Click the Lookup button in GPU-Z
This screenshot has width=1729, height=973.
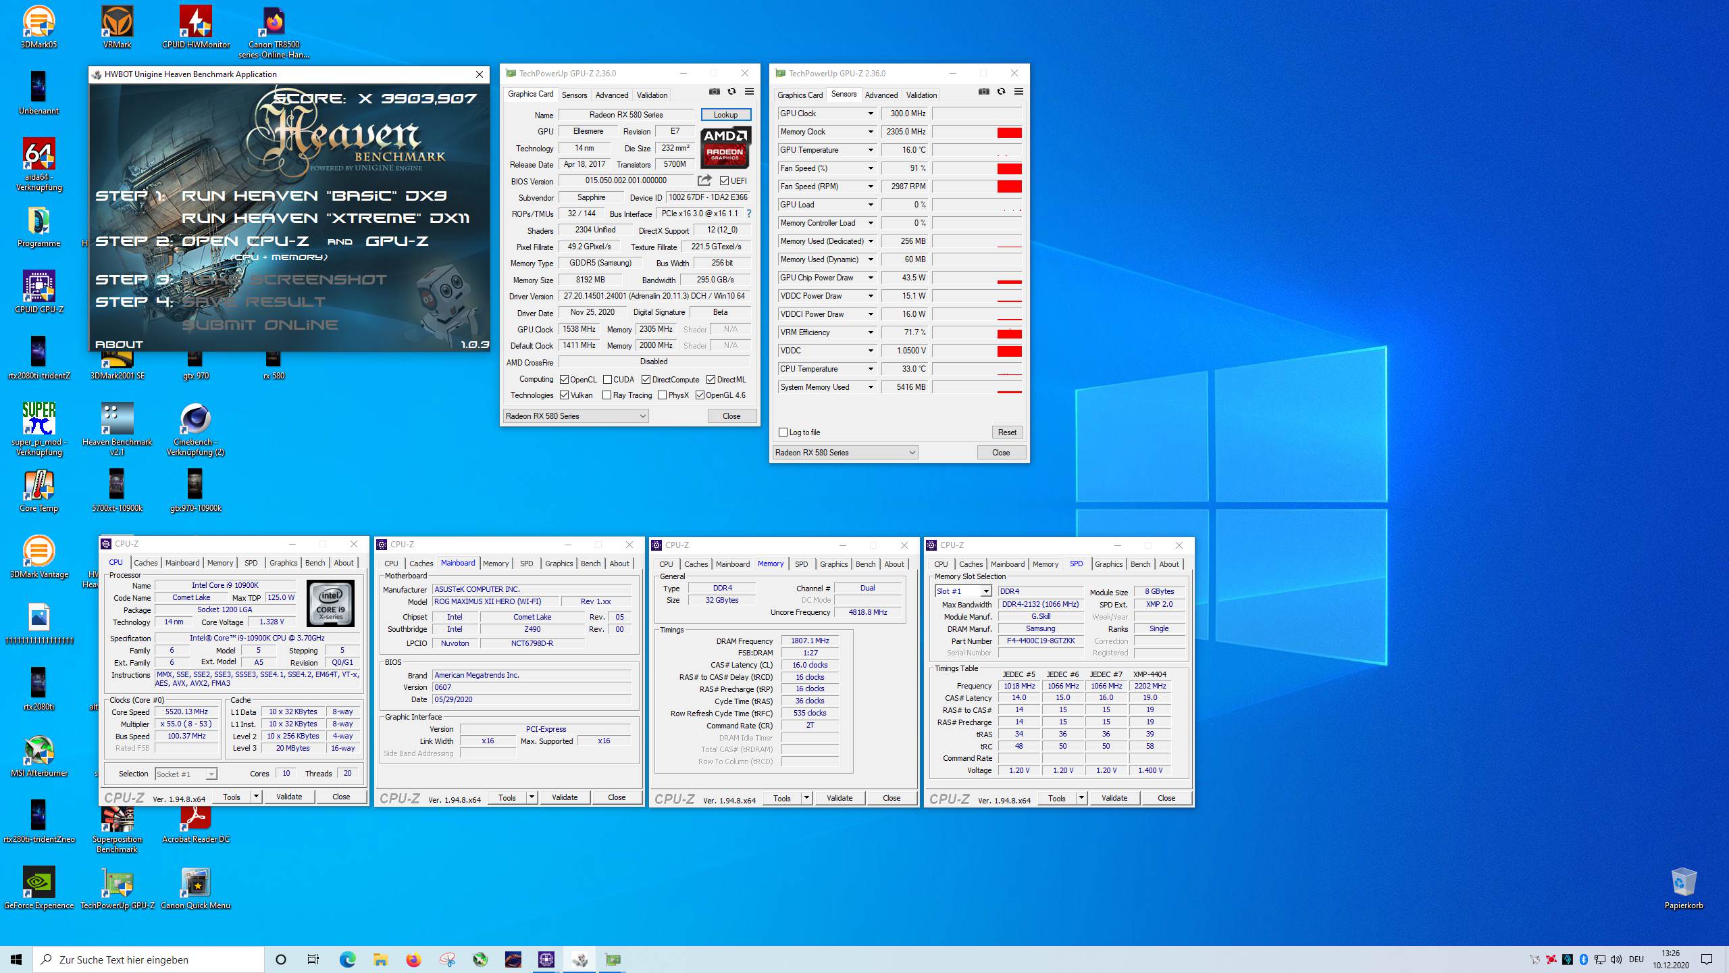tap(725, 115)
